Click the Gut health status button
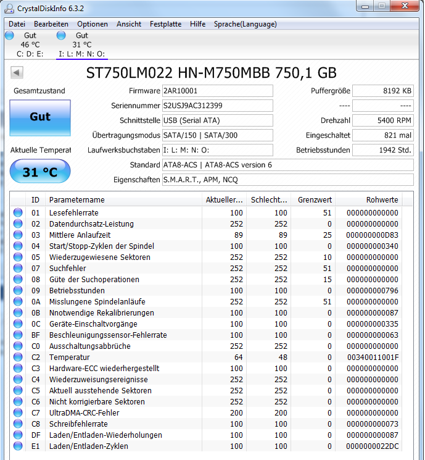 [x=40, y=118]
